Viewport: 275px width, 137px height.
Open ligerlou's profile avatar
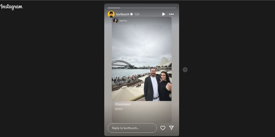click(x=116, y=20)
